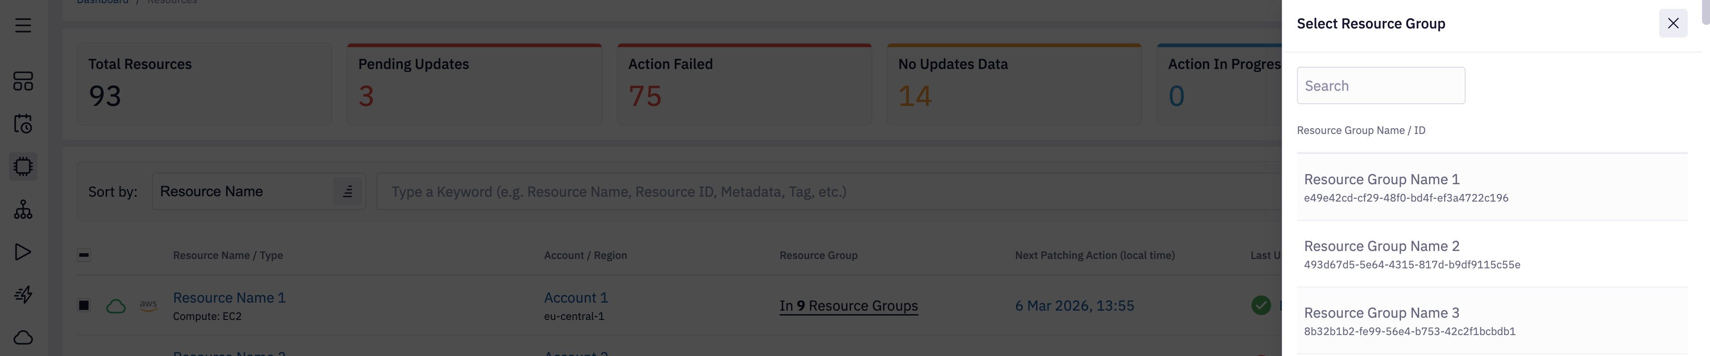Open the Sort by Resource Name dropdown
Image resolution: width=1710 pixels, height=356 pixels.
coord(242,191)
